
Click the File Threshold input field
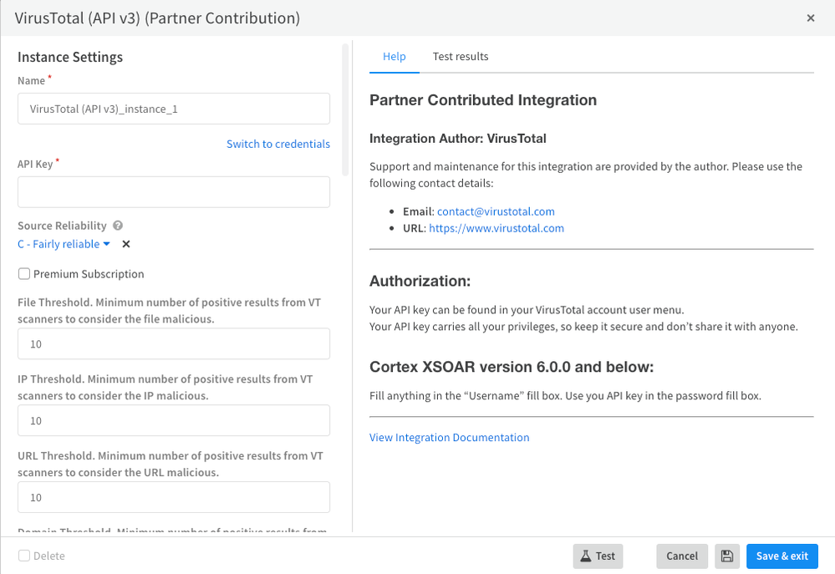click(x=174, y=343)
